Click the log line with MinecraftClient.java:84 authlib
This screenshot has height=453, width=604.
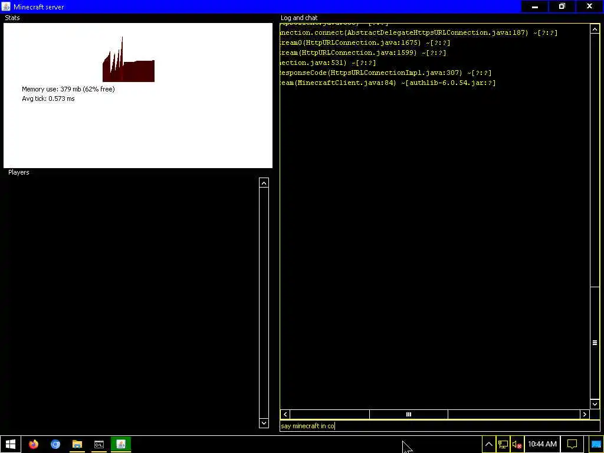[388, 83]
